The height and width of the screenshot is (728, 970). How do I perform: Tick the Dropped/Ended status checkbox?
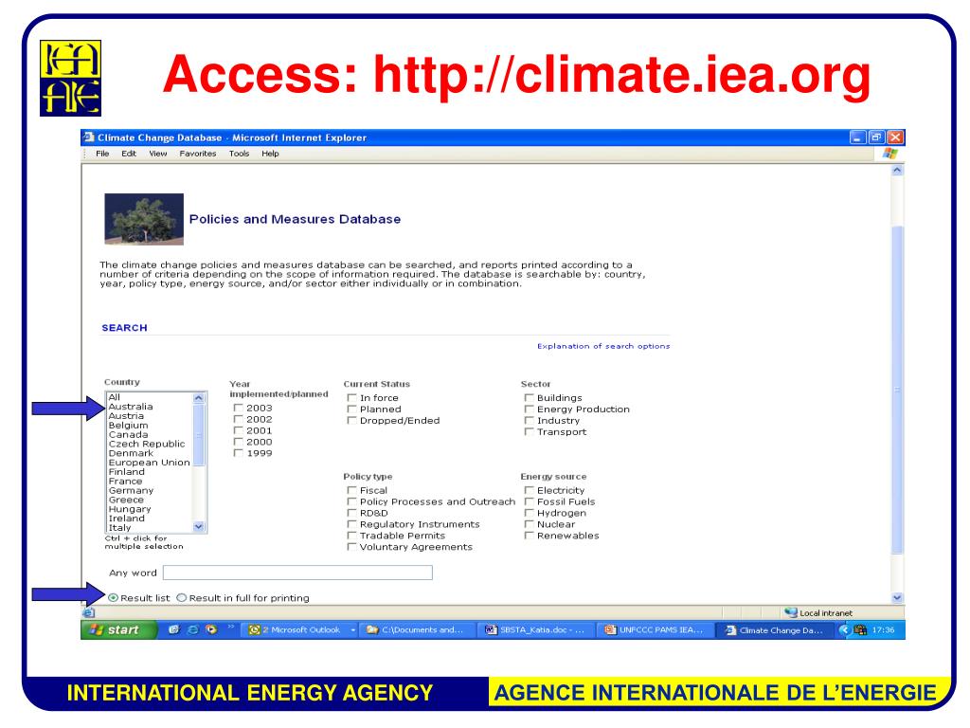(352, 420)
